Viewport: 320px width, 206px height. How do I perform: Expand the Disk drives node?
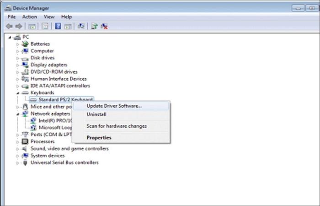[18, 58]
